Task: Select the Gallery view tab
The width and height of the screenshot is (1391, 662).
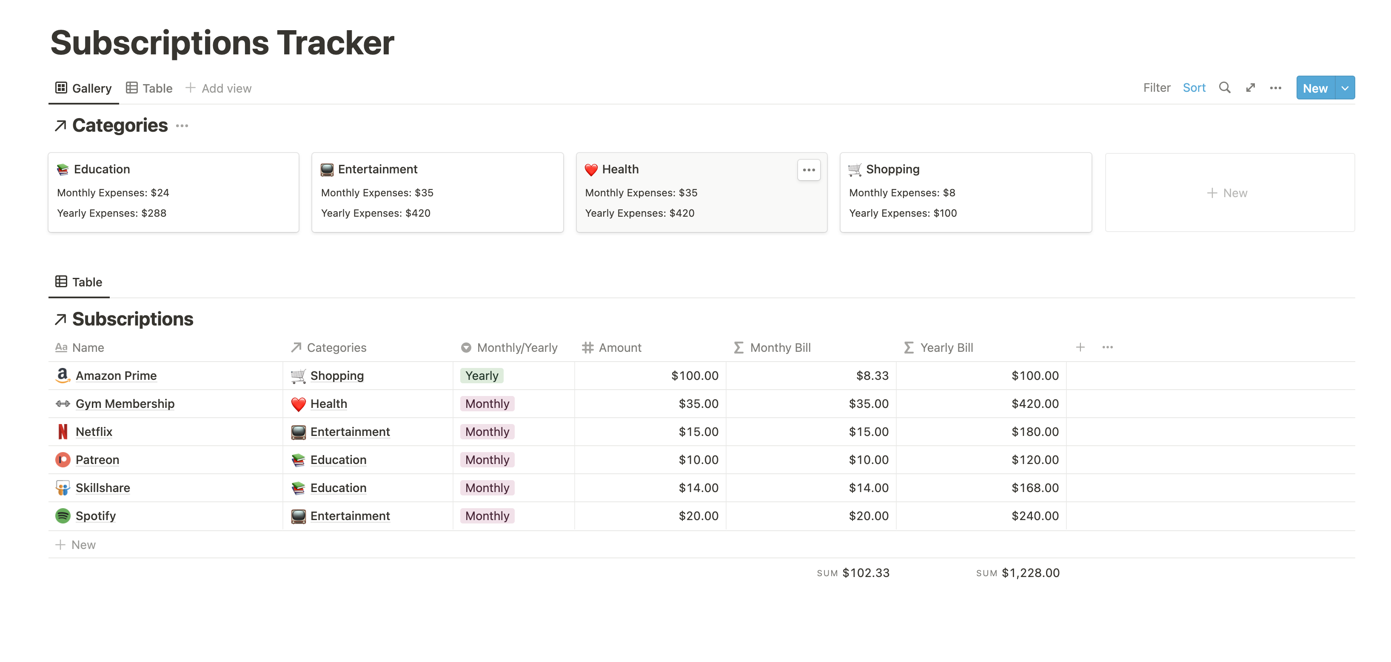Action: click(83, 88)
